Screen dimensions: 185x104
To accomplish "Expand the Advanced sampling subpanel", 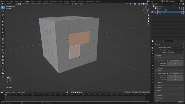I will (160, 85).
